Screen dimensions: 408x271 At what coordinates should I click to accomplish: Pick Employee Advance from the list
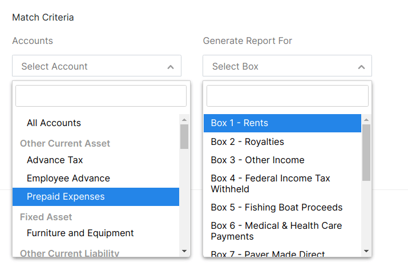point(68,178)
